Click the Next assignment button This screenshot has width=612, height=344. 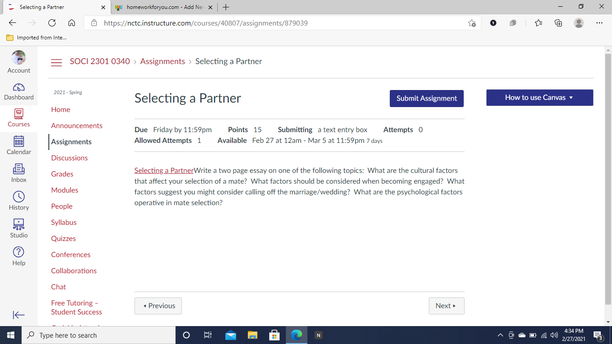tap(446, 306)
